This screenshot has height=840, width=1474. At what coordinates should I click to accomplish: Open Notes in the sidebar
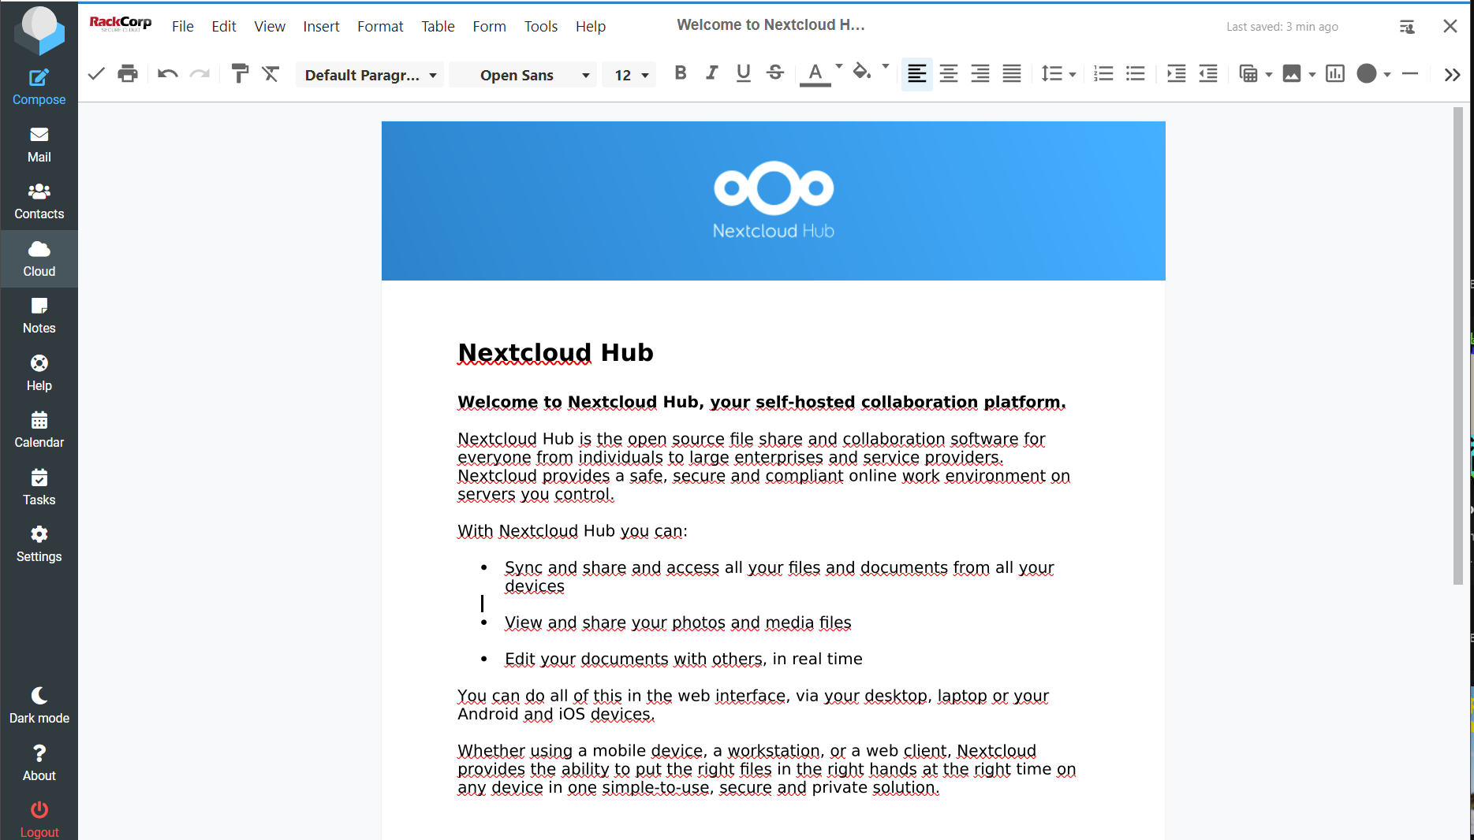39,316
